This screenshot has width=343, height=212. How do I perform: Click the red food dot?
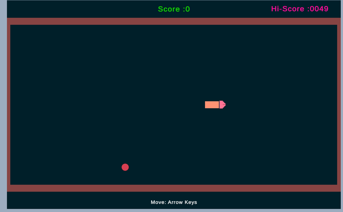125,167
